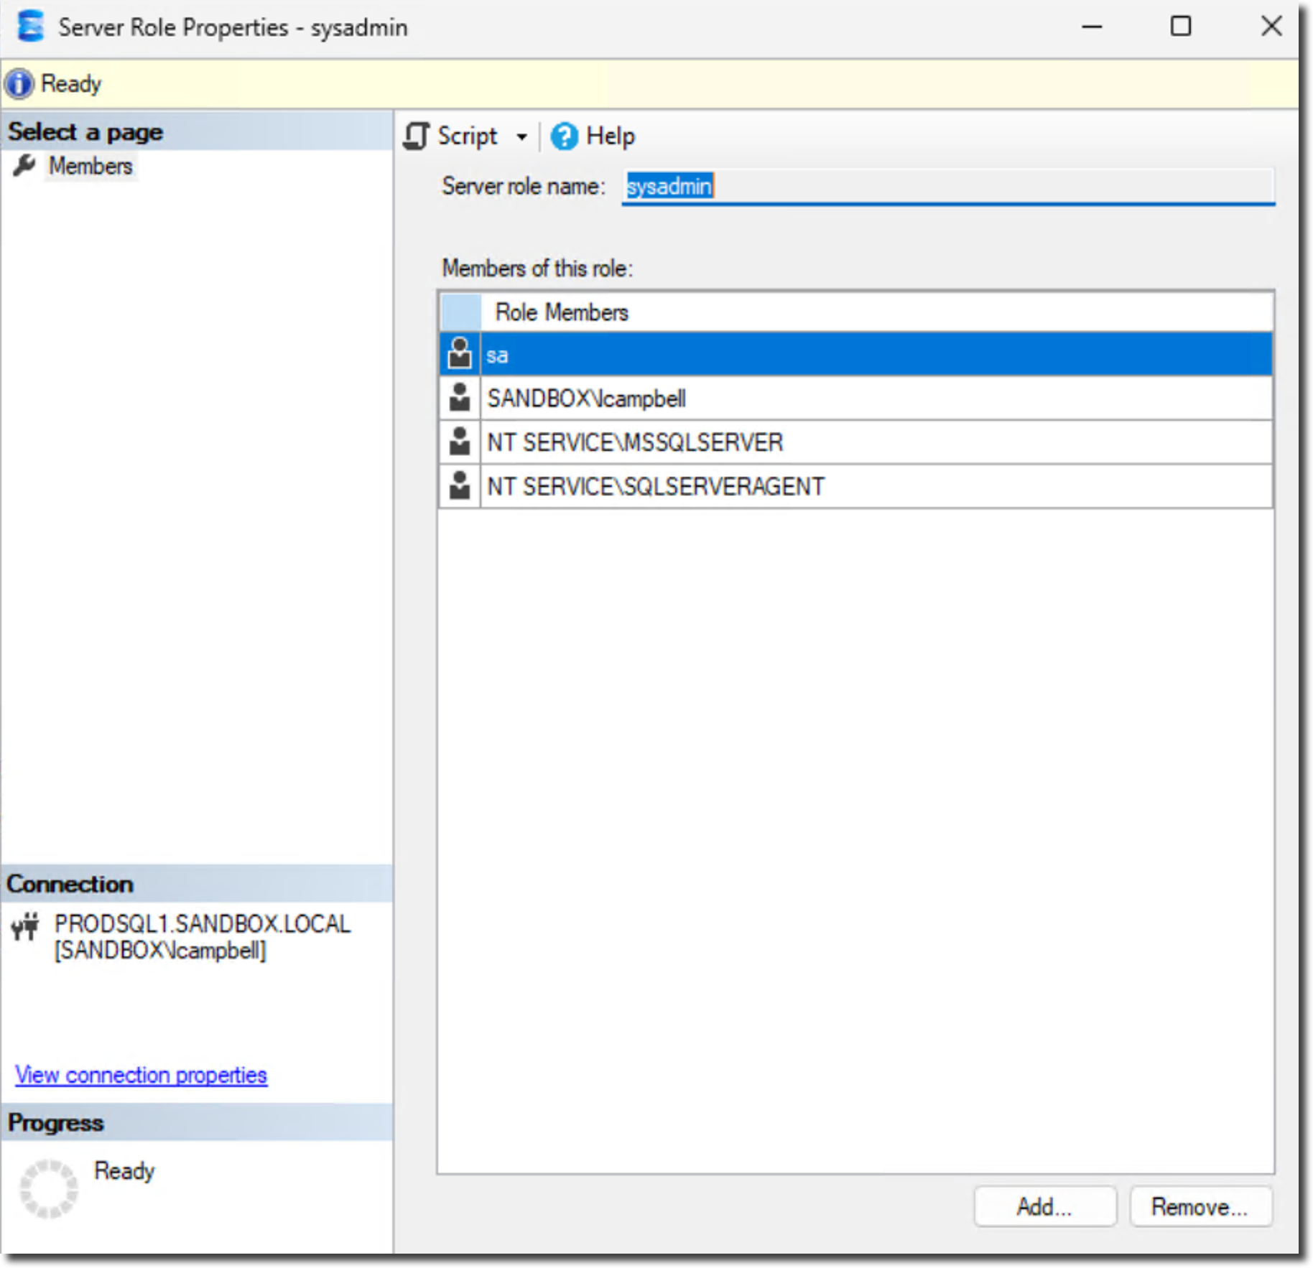This screenshot has width=1313, height=1268.
Task: Click the Ready text under Progress
Action: [x=124, y=1171]
